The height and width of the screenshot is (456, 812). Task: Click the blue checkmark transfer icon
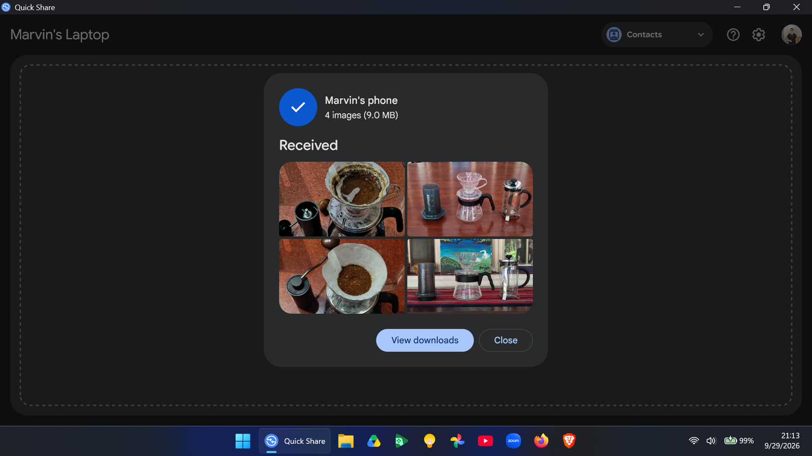[x=298, y=107]
